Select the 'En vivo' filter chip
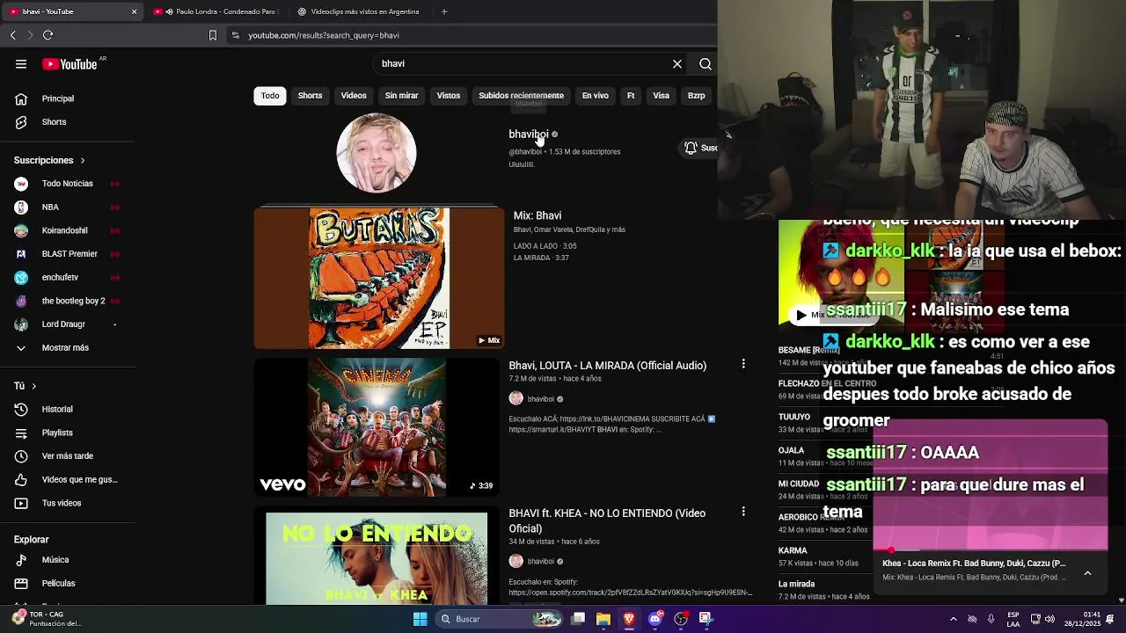1126x633 pixels. [x=596, y=95]
